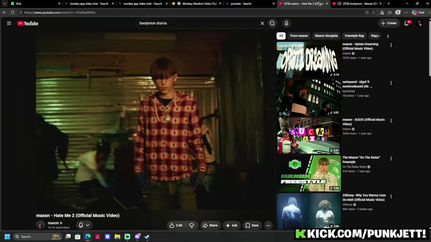Open 'maxon - SUCK! (Official Music Video)' title

pyautogui.click(x=364, y=122)
